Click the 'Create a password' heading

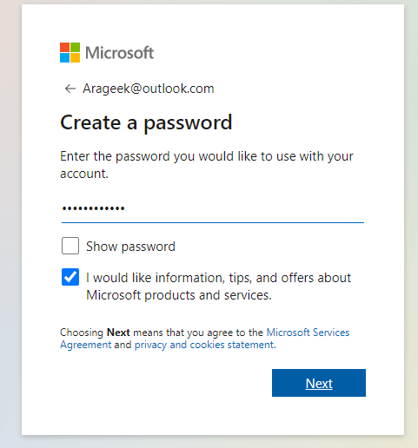click(x=146, y=123)
